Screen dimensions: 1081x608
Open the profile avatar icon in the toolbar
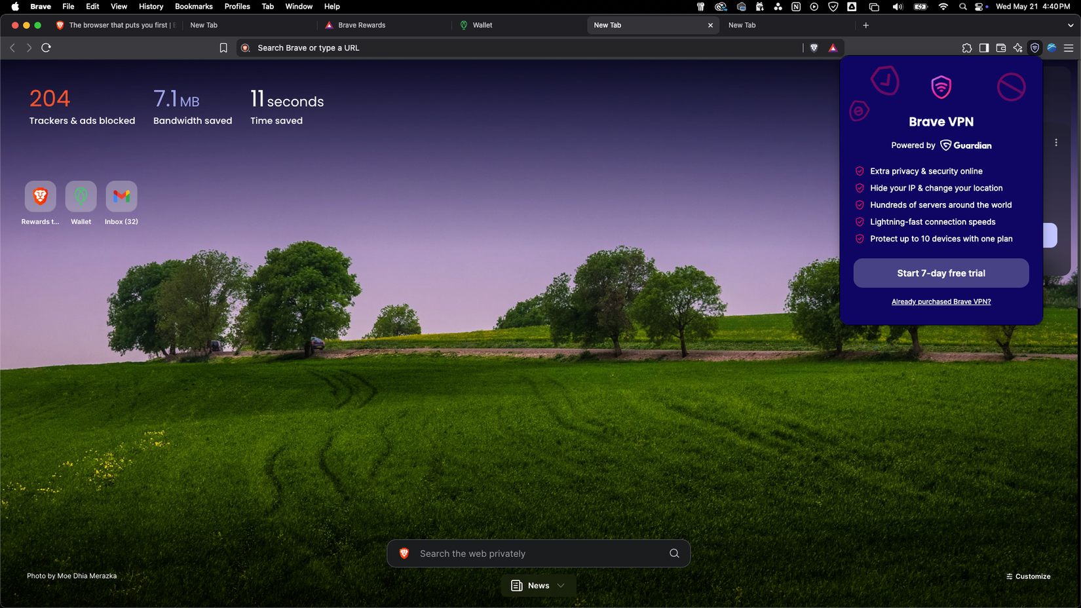[x=1052, y=48]
